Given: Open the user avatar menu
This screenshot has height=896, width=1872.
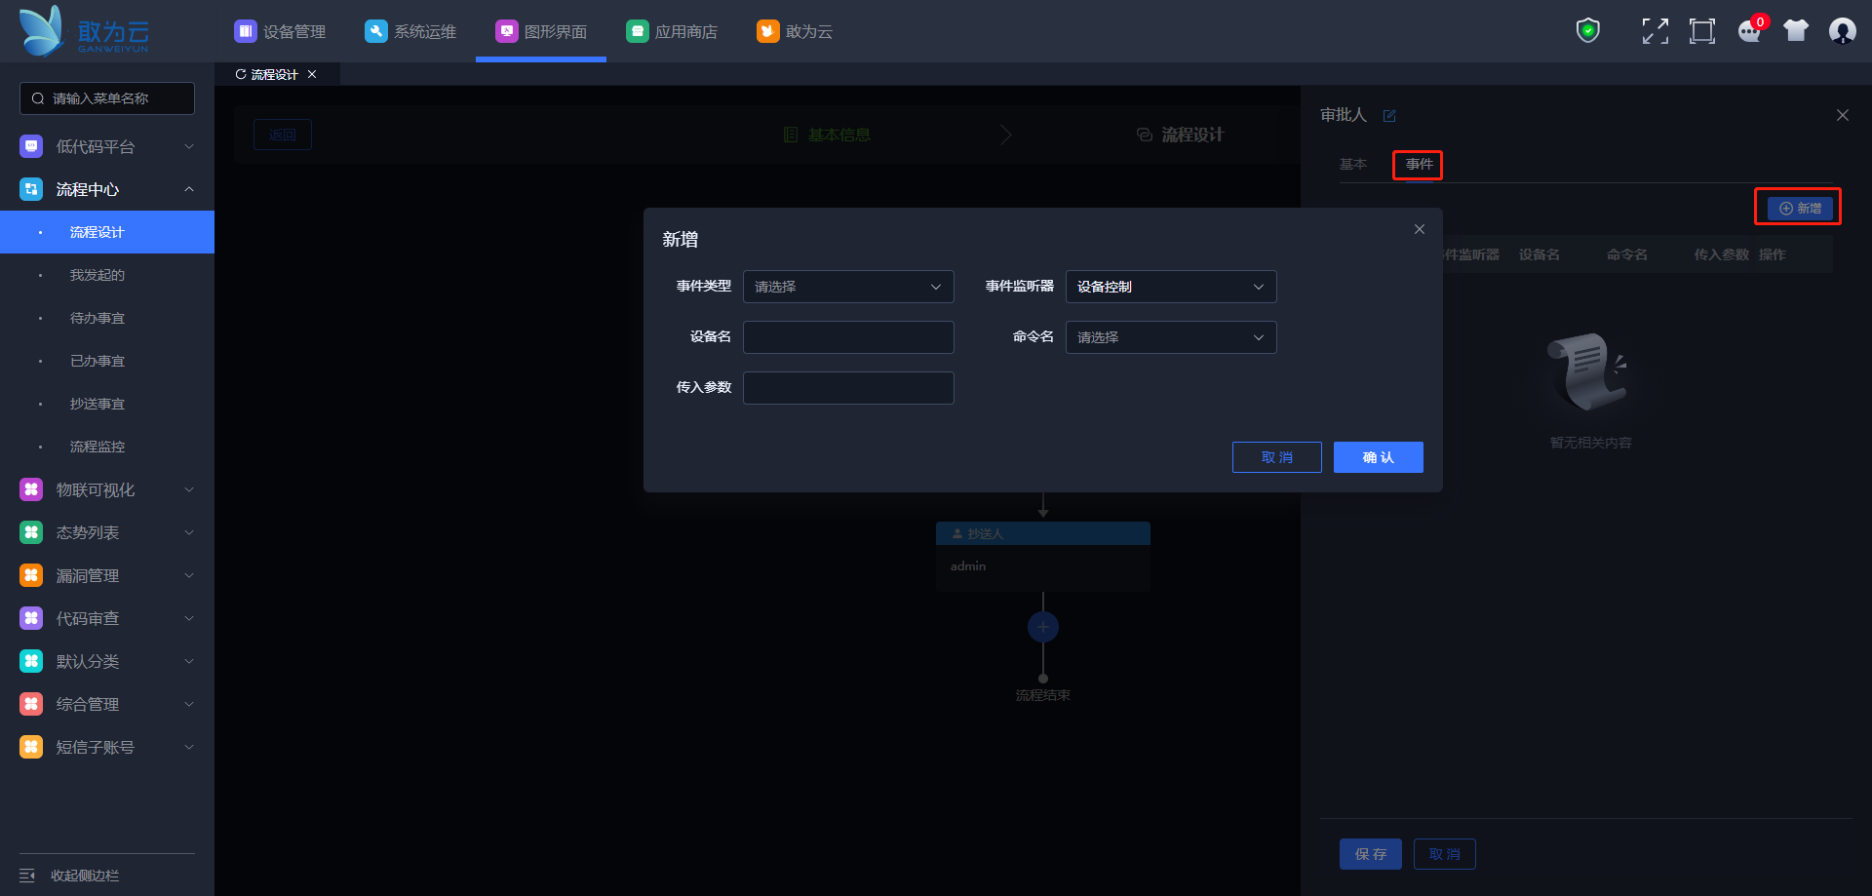Looking at the screenshot, I should [x=1843, y=31].
